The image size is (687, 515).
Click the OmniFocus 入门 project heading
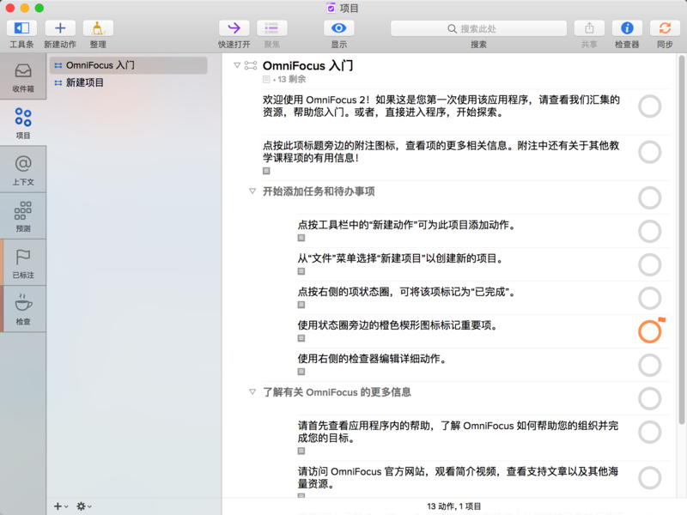point(307,66)
